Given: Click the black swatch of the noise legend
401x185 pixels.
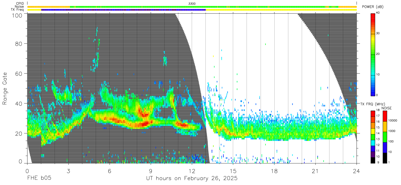Looking at the screenshot, I should click(x=385, y=158).
